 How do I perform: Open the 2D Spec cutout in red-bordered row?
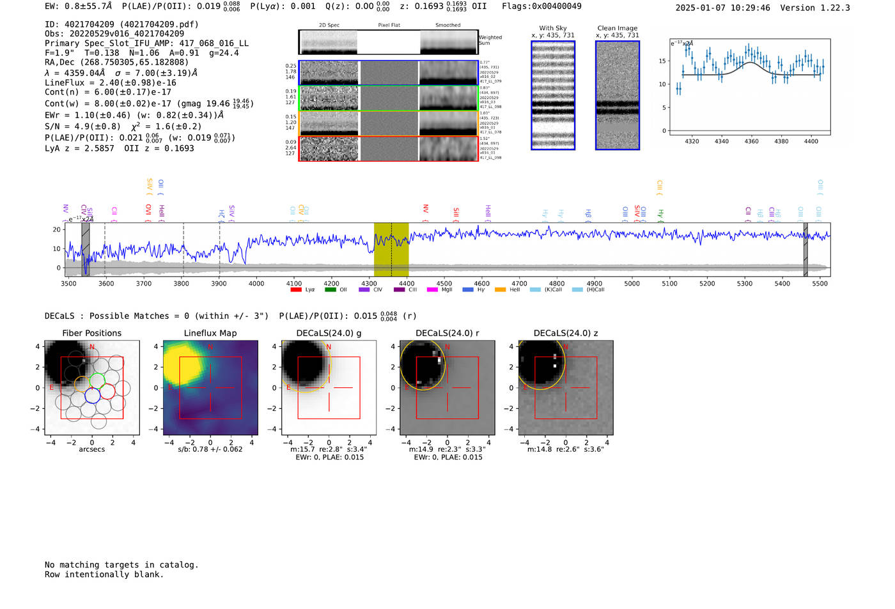(x=329, y=149)
